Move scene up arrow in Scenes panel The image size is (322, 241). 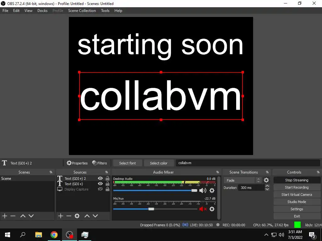pos(23,216)
